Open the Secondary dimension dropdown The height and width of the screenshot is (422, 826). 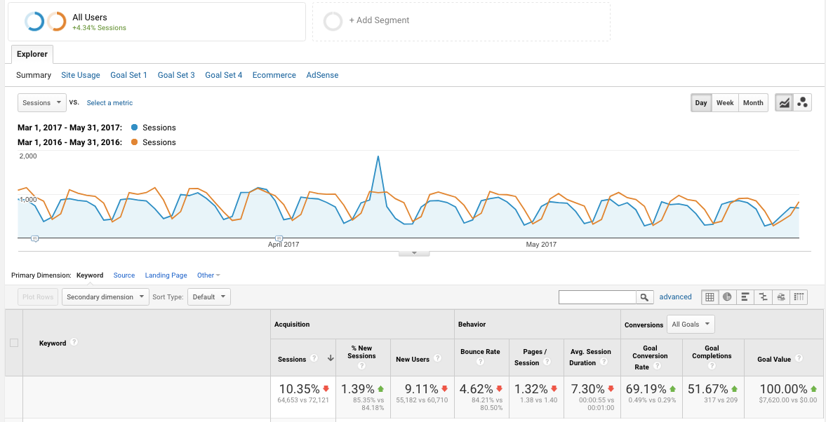tap(105, 297)
